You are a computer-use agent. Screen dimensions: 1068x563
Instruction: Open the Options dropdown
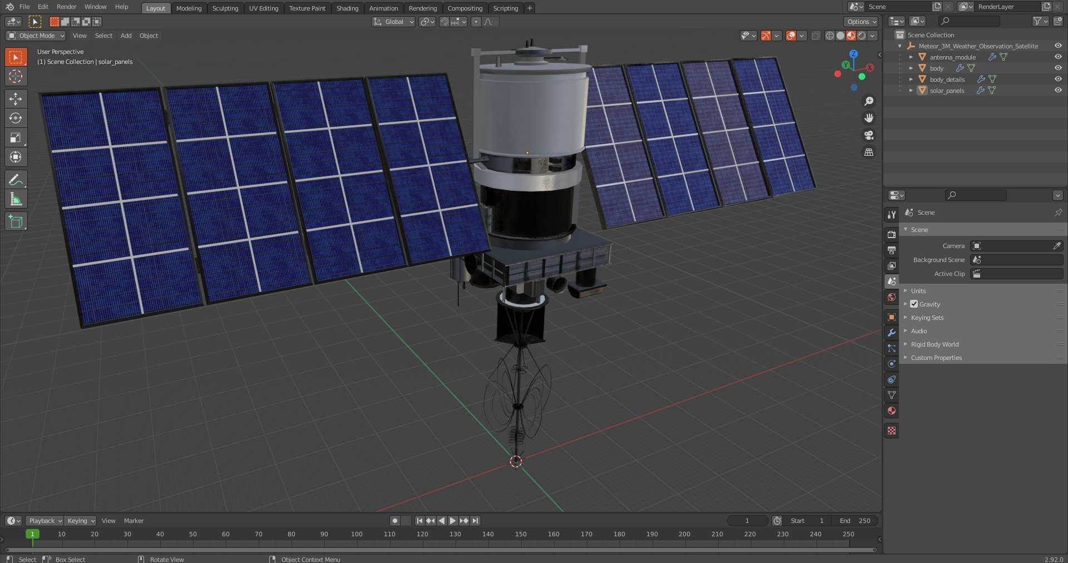(861, 22)
